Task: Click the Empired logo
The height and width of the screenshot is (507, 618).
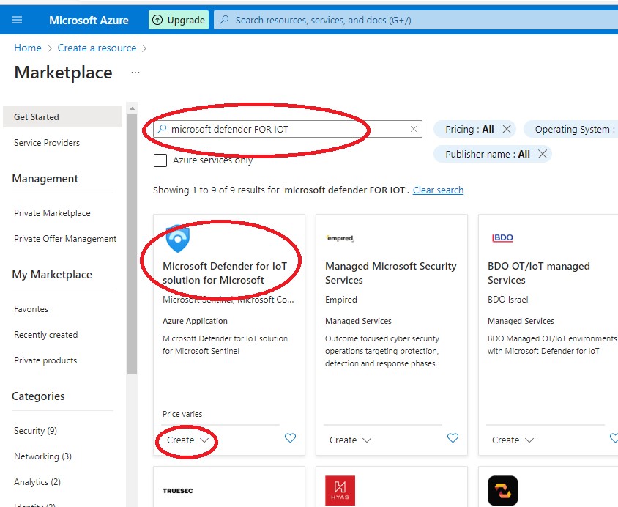Action: pyautogui.click(x=340, y=238)
